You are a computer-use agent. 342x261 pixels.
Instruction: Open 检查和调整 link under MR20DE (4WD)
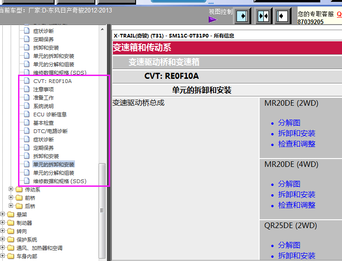[x=297, y=205]
